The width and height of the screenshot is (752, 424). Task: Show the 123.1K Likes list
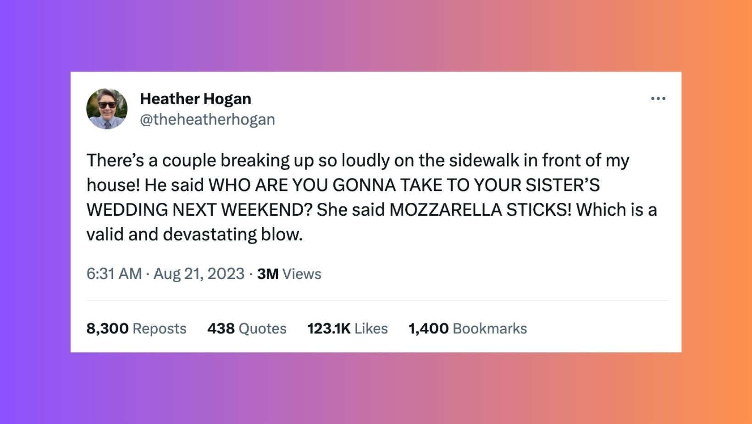pos(347,329)
